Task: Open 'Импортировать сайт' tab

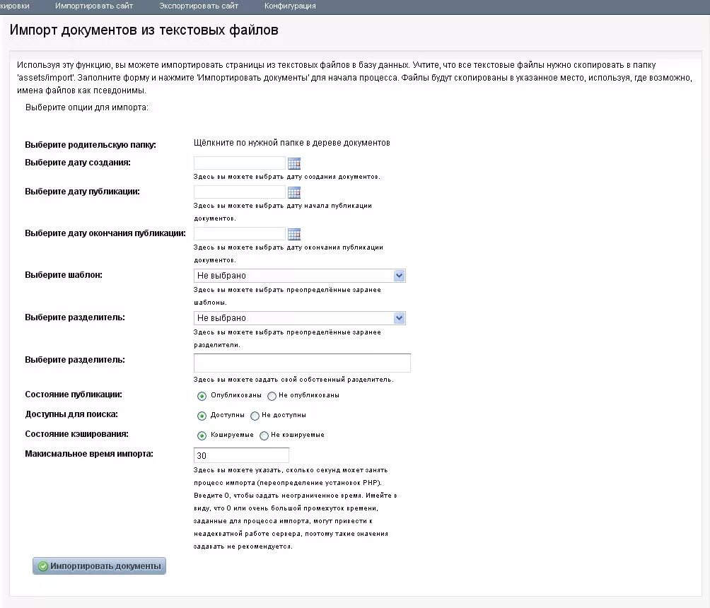Action: pos(94,6)
